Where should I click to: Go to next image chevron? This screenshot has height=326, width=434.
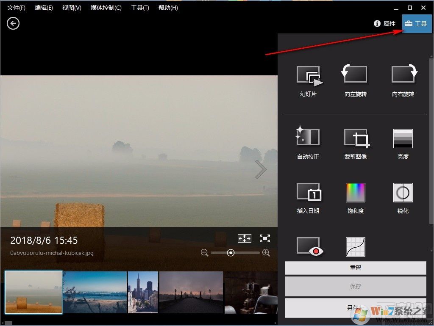tap(261, 169)
